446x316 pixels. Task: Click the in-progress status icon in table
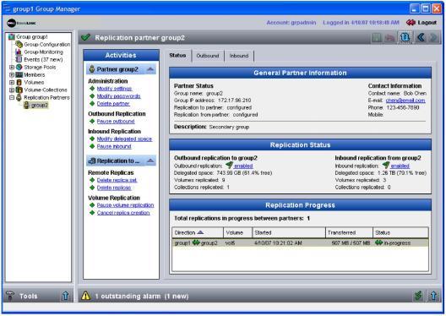tap(378, 242)
